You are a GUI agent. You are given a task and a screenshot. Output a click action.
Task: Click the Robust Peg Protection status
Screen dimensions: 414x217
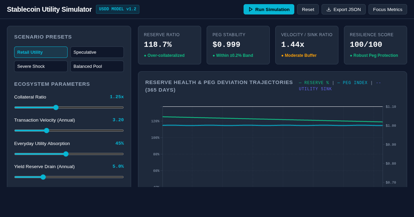[374, 55]
